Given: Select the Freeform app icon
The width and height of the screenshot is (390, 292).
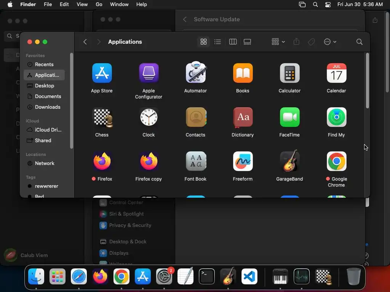Looking at the screenshot, I should pyautogui.click(x=243, y=161).
